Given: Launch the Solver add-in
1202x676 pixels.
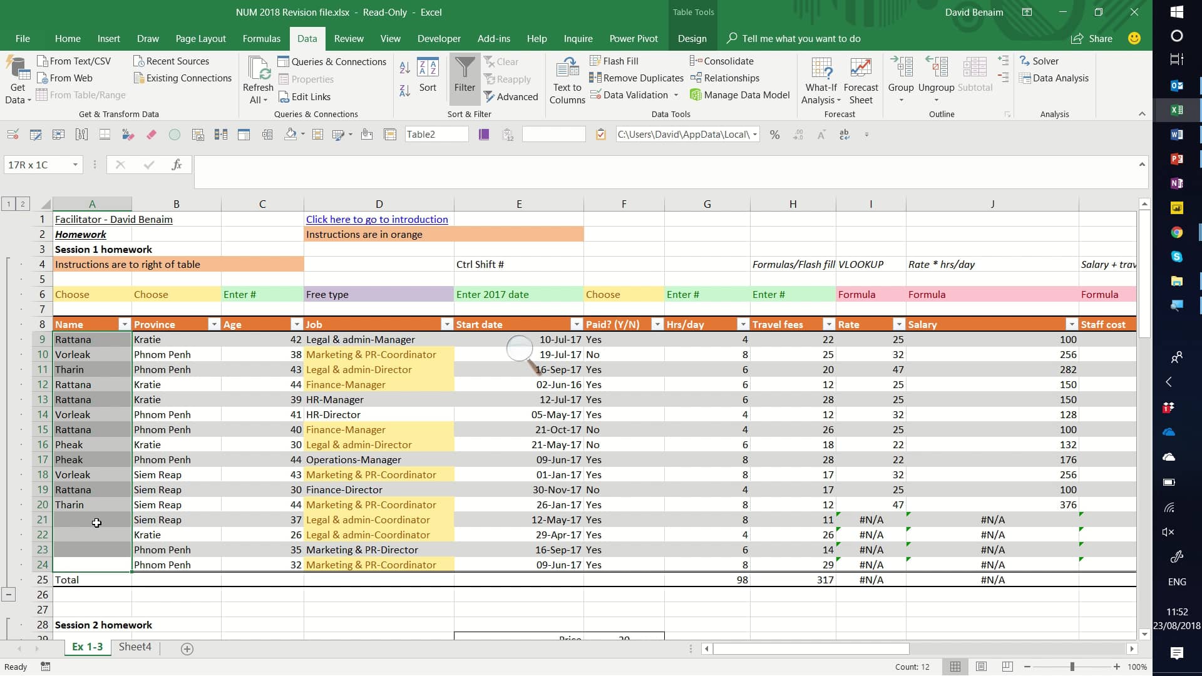Looking at the screenshot, I should point(1039,61).
